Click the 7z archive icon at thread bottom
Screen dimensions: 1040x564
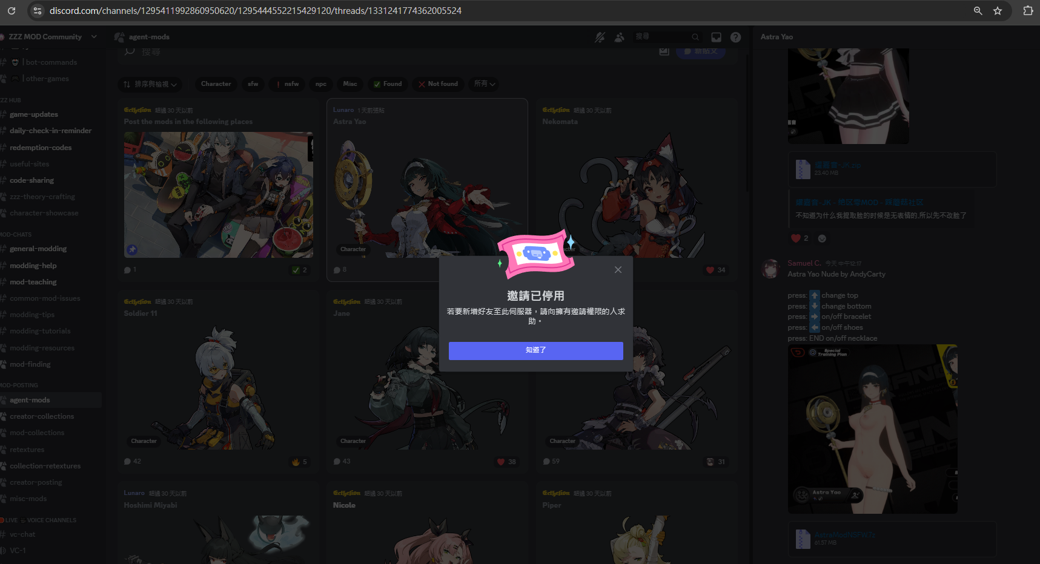coord(803,539)
